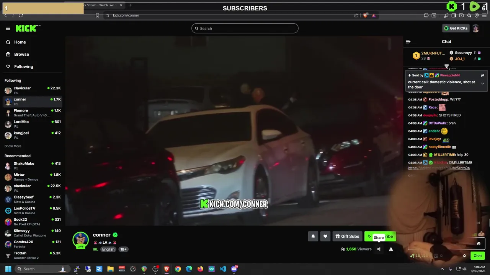This screenshot has height=275, width=490.
Task: Expand Show More followed channels
Action: point(13,146)
